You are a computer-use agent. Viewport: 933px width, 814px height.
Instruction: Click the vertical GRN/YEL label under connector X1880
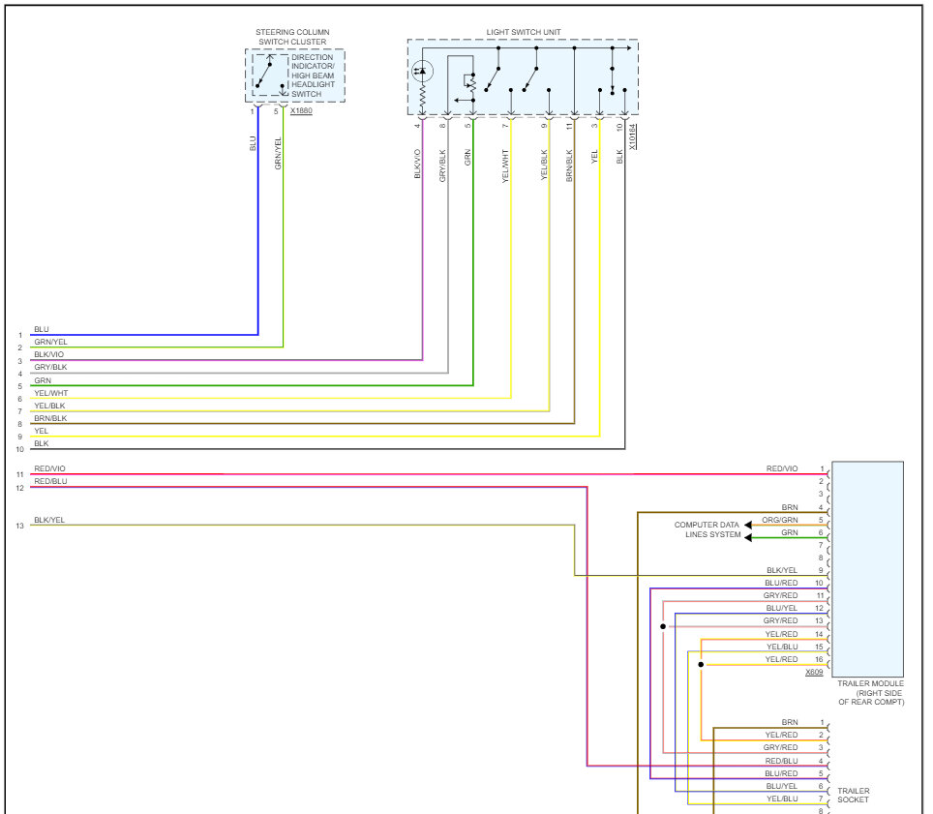pos(278,154)
